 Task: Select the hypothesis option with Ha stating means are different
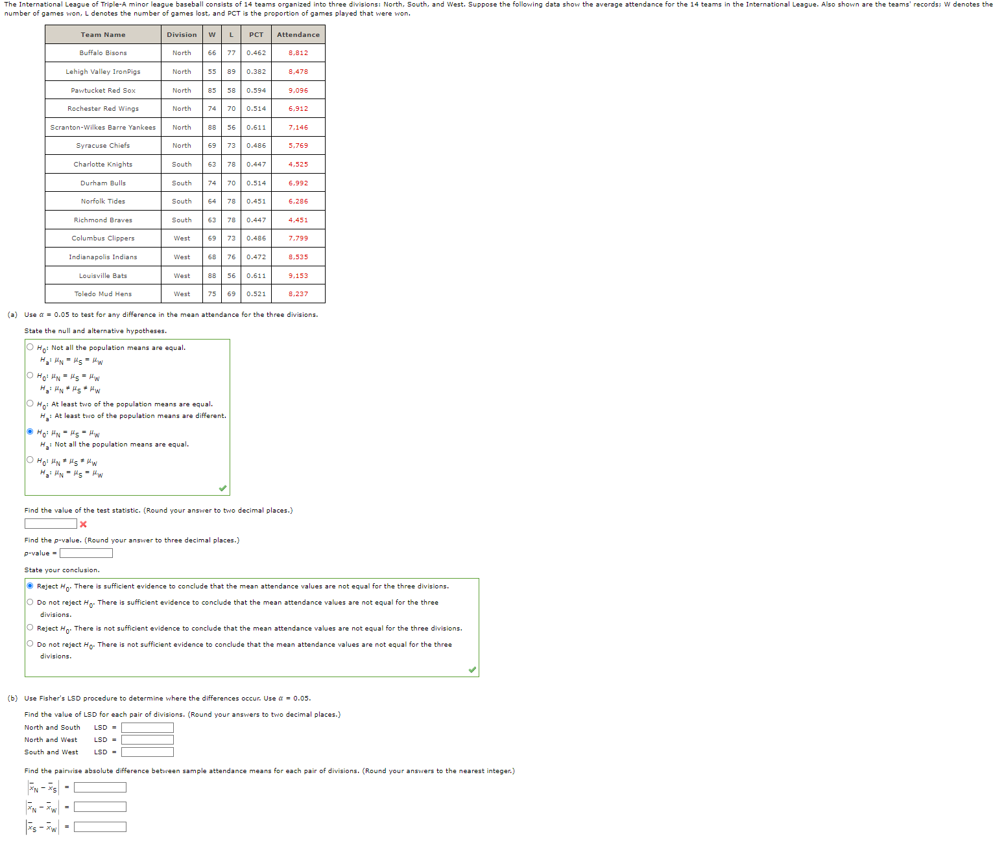29,375
